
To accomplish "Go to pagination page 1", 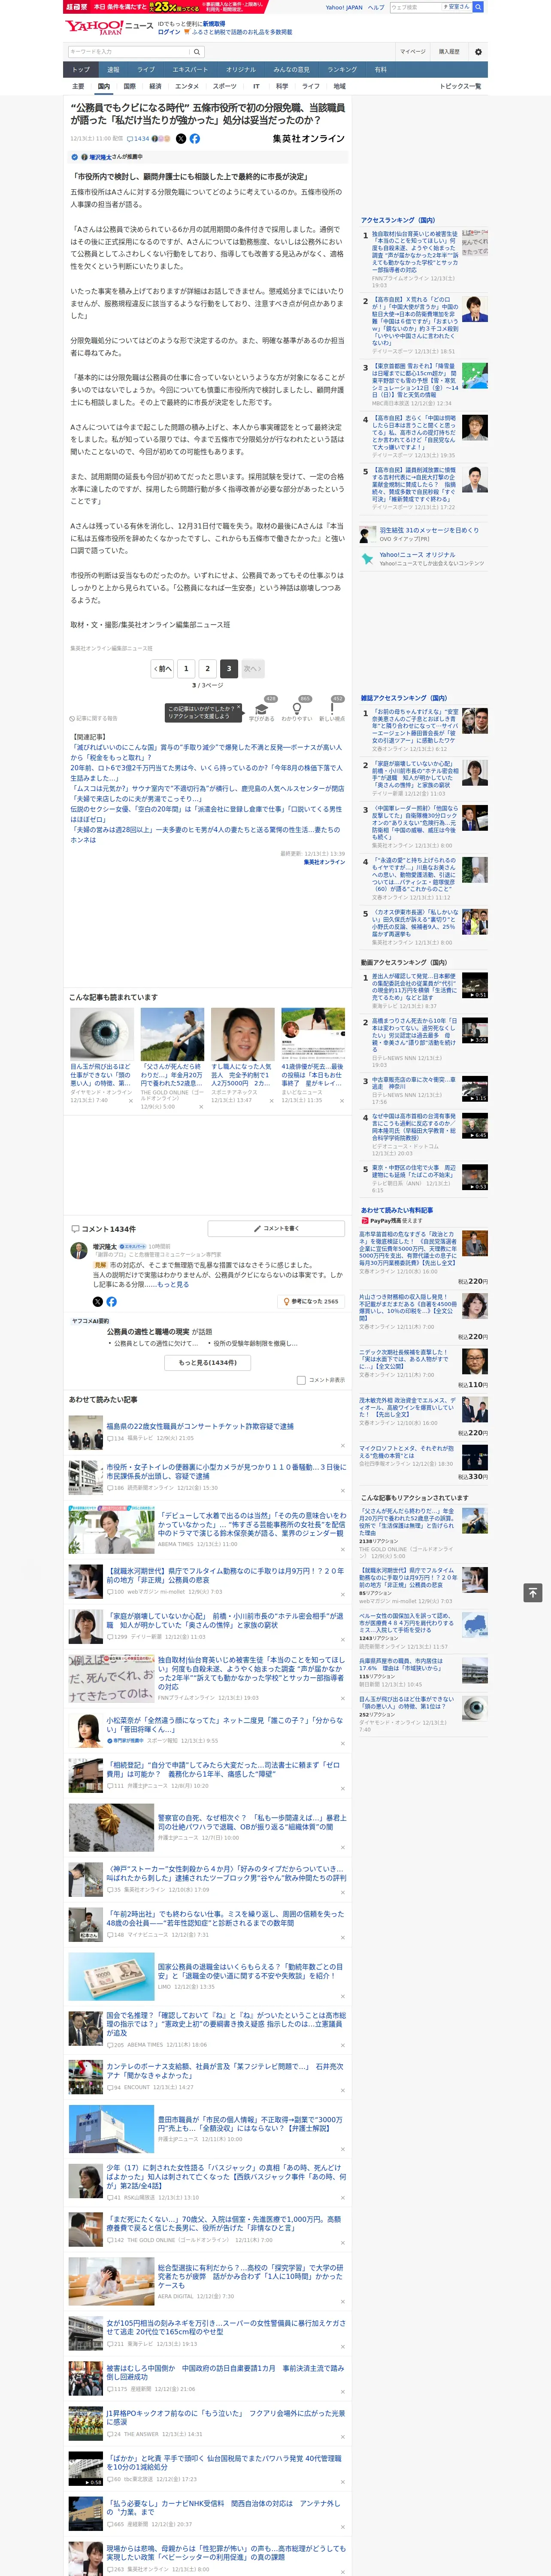I will coord(185,668).
